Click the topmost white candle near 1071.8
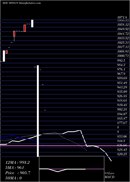Image resolution: width=130 pixels, height=182 pixels. click(32, 24)
